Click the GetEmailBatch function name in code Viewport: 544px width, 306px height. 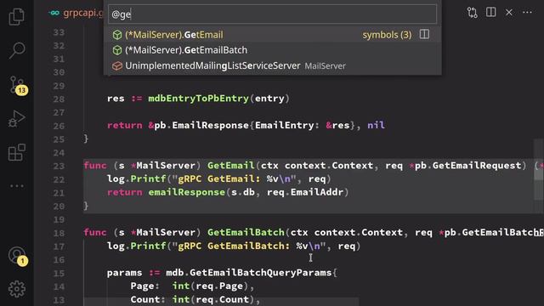246,232
